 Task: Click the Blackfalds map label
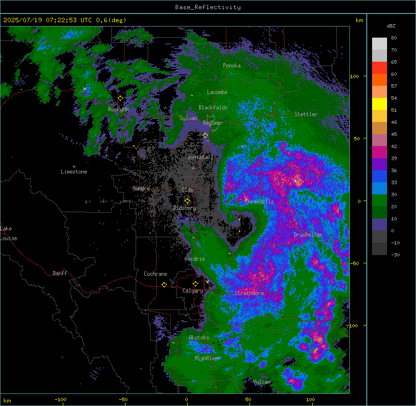(x=213, y=108)
